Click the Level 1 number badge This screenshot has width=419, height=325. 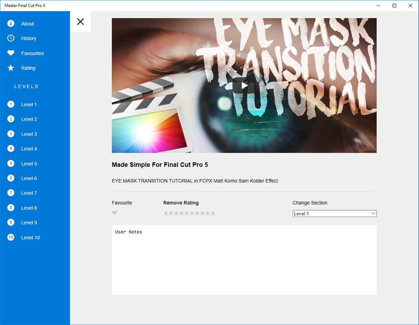point(11,104)
